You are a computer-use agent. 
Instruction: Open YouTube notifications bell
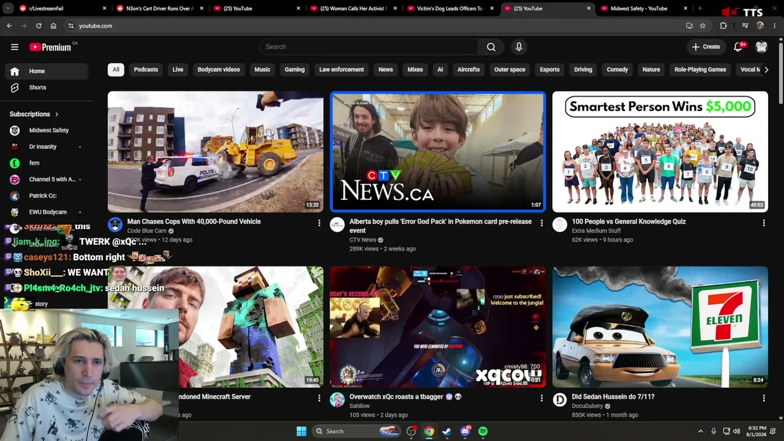pos(738,47)
